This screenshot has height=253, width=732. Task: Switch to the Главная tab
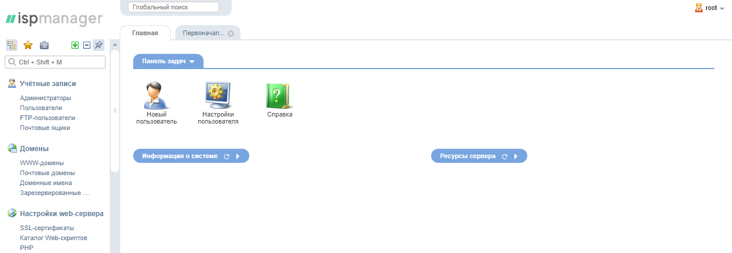click(145, 33)
